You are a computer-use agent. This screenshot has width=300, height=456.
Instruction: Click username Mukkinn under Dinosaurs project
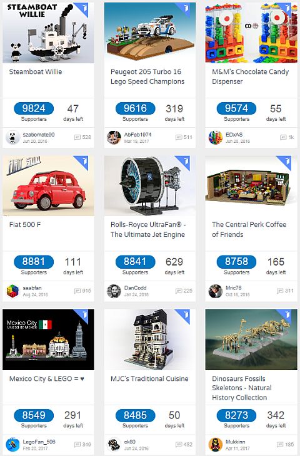click(x=235, y=442)
